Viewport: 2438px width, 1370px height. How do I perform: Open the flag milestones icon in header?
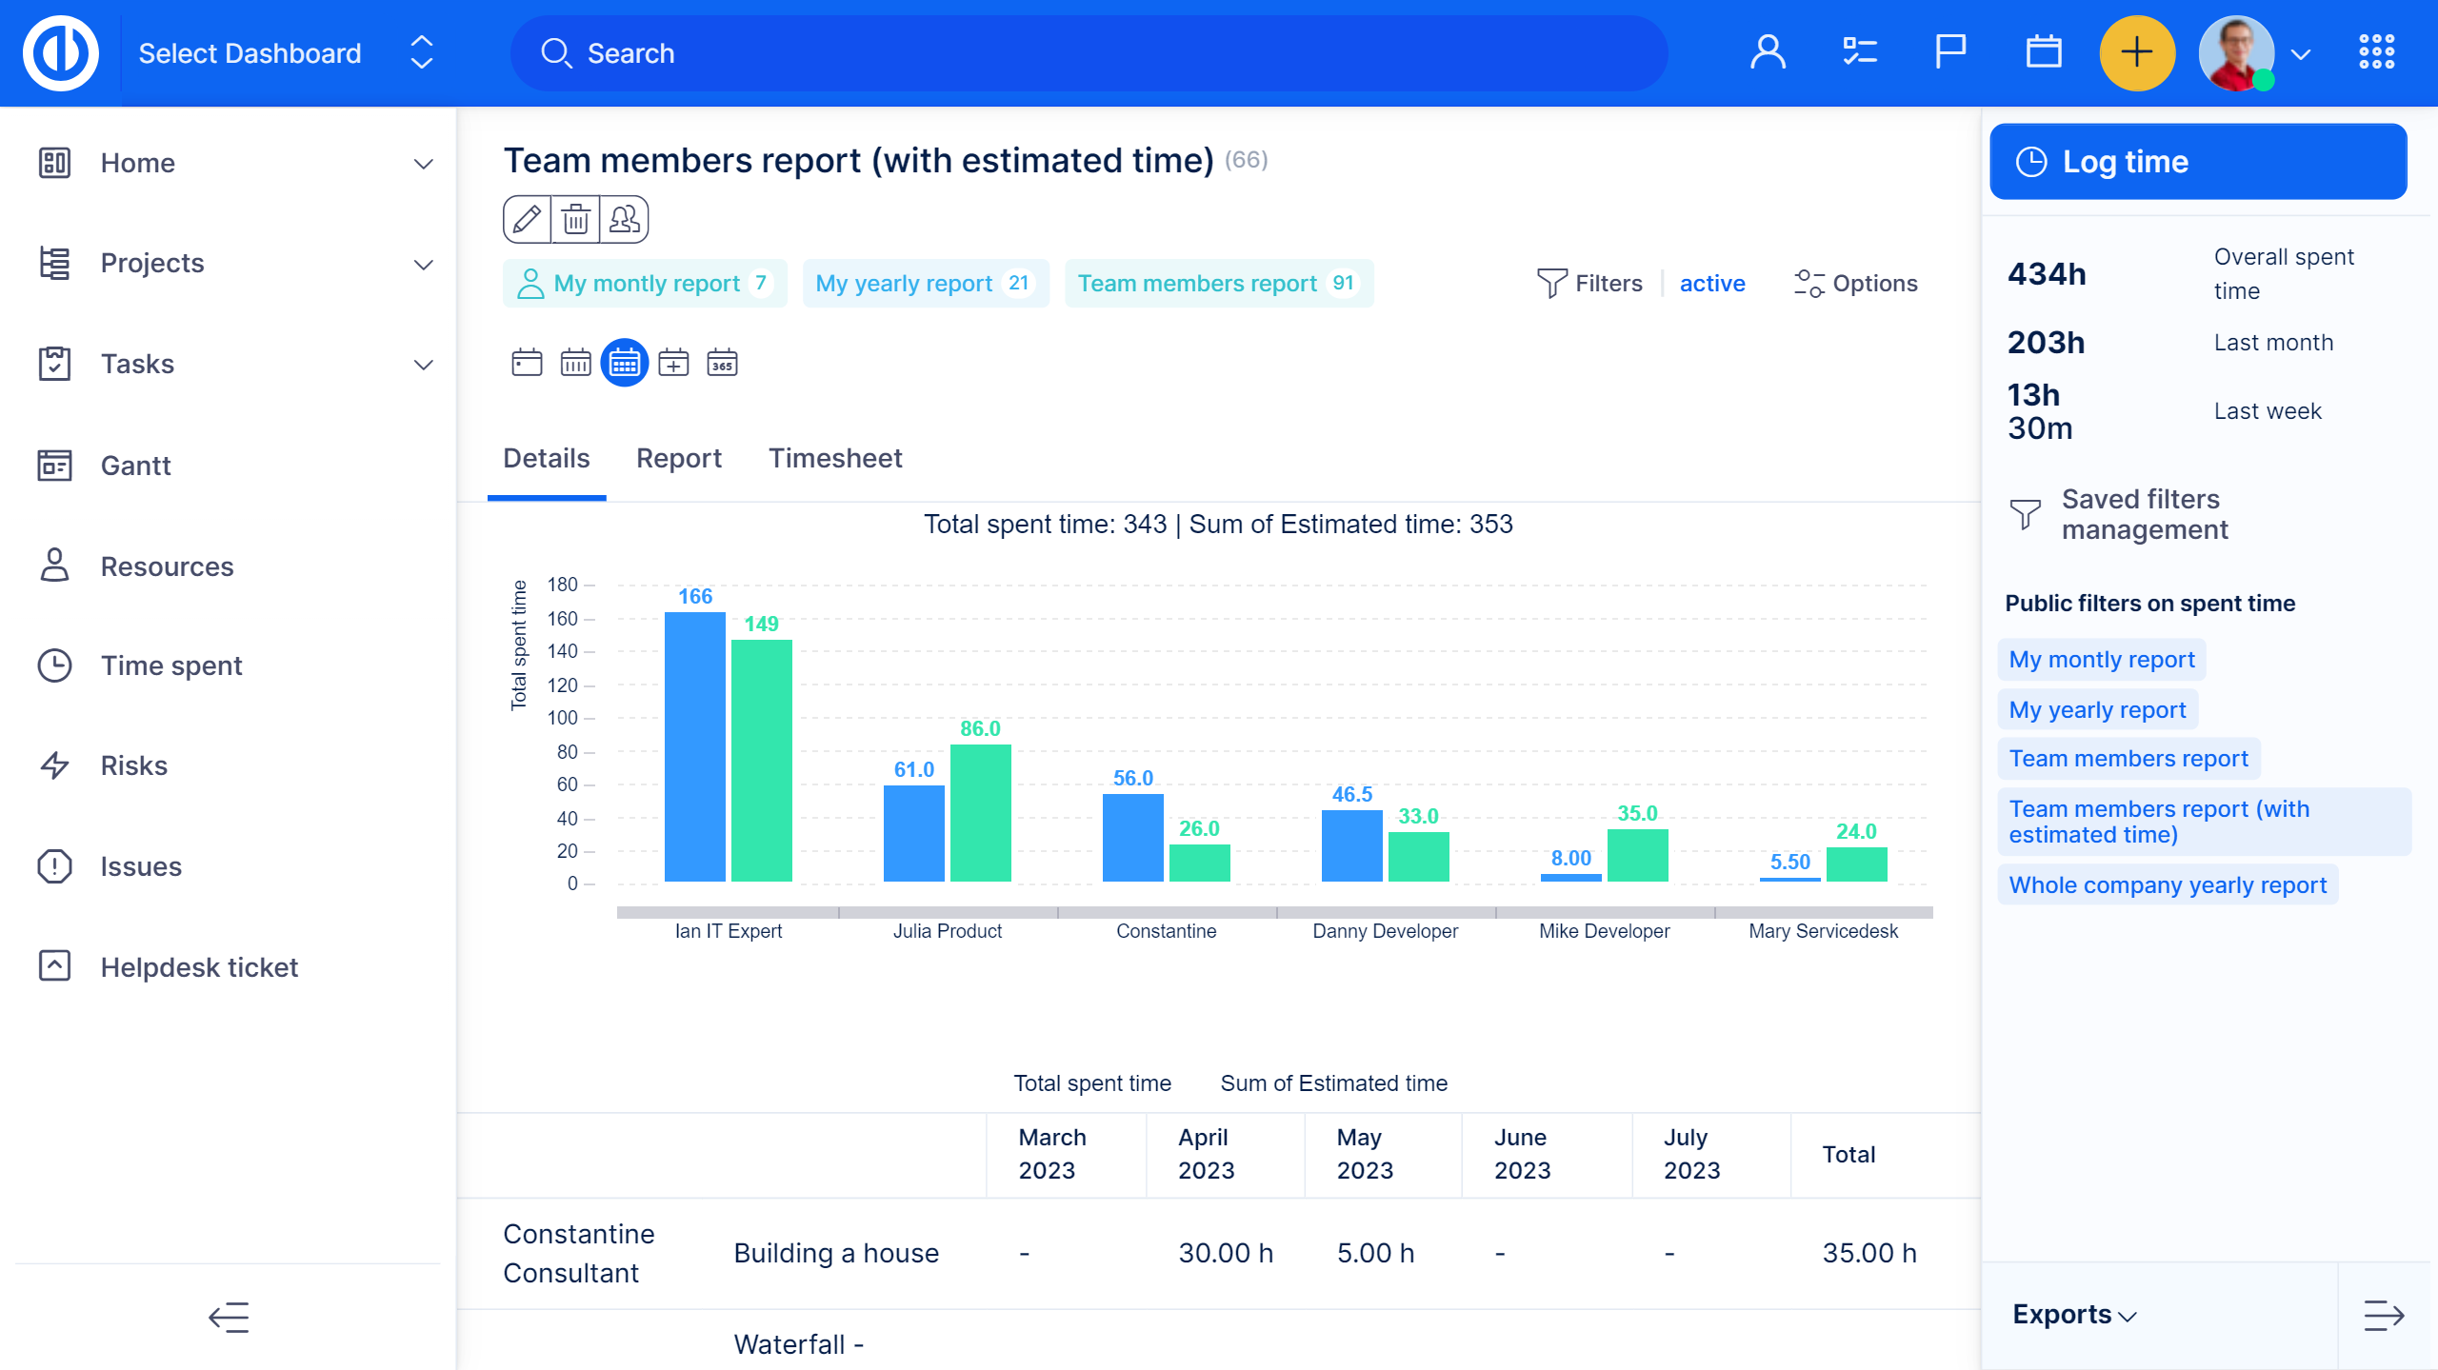click(x=1950, y=53)
